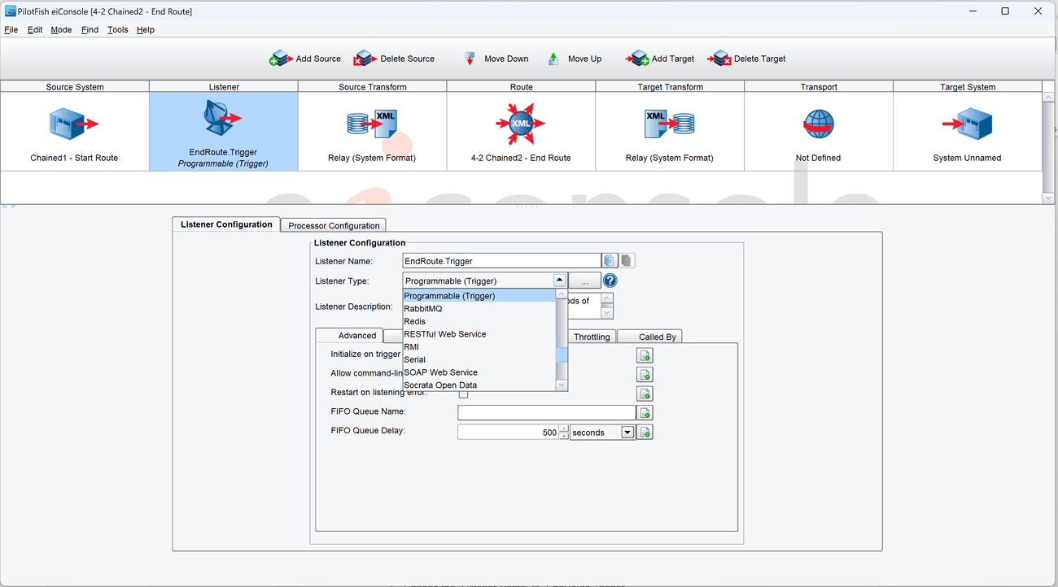
Task: Click the Listener Description scroll-down arrow
Action: pyautogui.click(x=607, y=313)
